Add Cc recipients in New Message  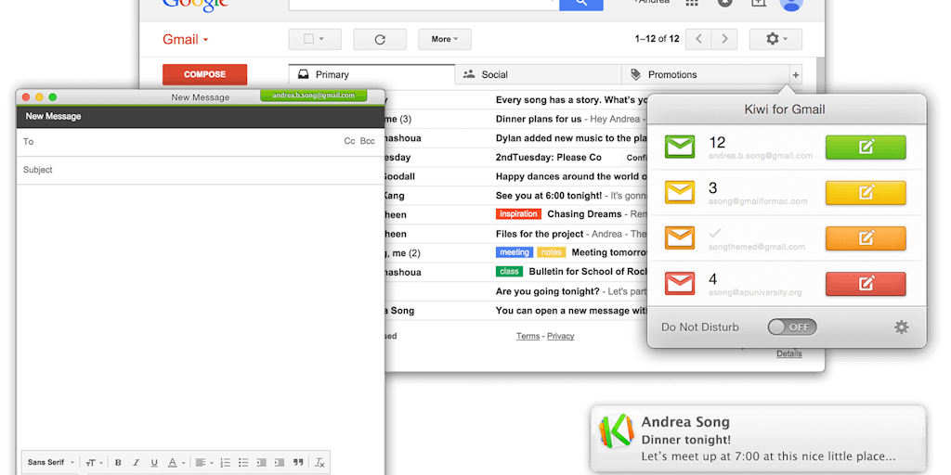coord(349,141)
